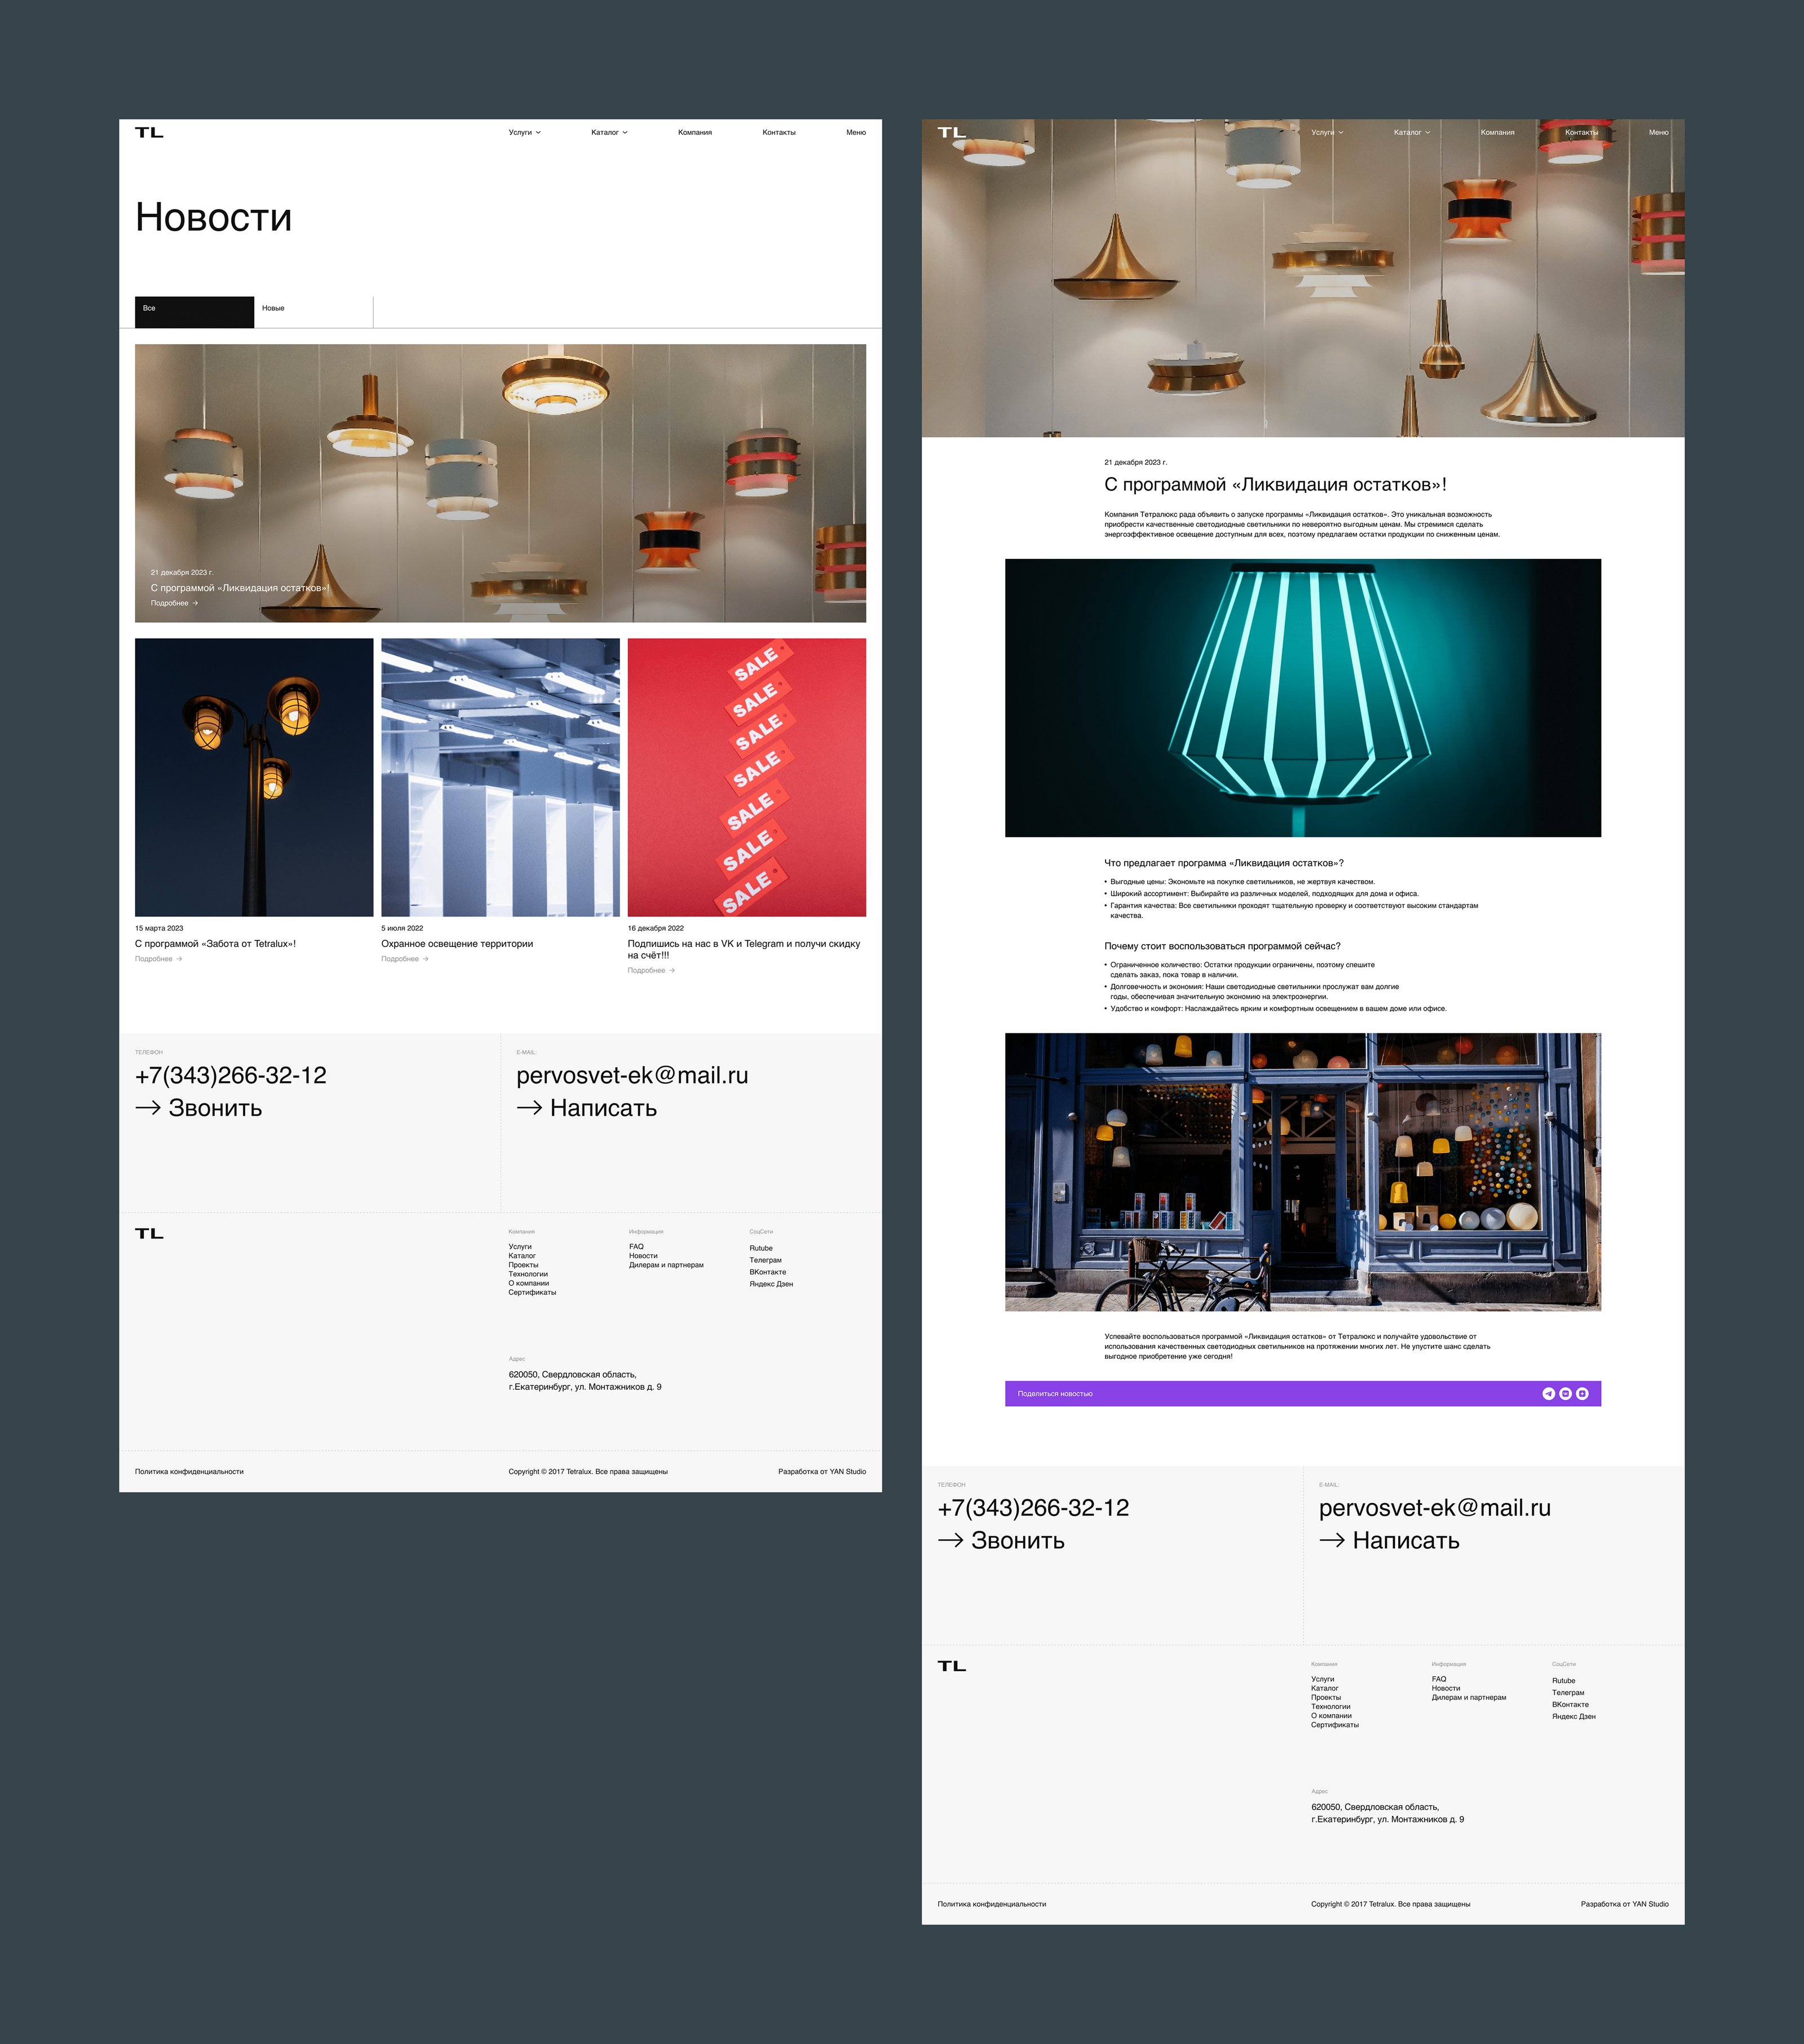The height and width of the screenshot is (2044, 1804).
Task: Expand the «Каталог» dropdown in the left header
Action: tap(609, 132)
